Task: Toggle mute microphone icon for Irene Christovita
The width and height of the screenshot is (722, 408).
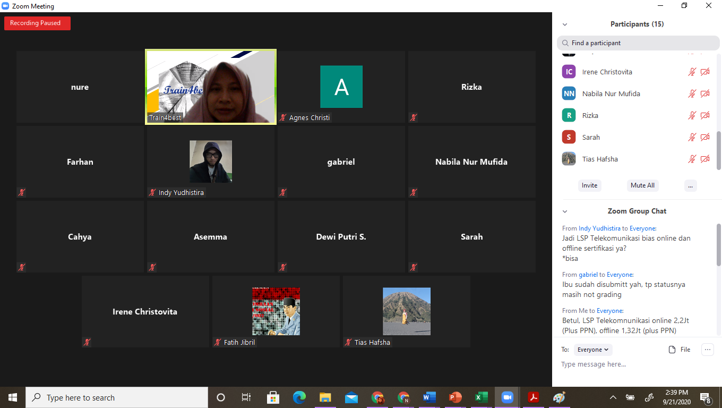Action: [x=692, y=72]
